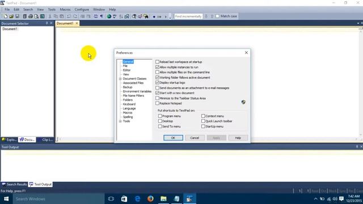Check Desktop shortcut option
The width and height of the screenshot is (363, 204).
160,121
